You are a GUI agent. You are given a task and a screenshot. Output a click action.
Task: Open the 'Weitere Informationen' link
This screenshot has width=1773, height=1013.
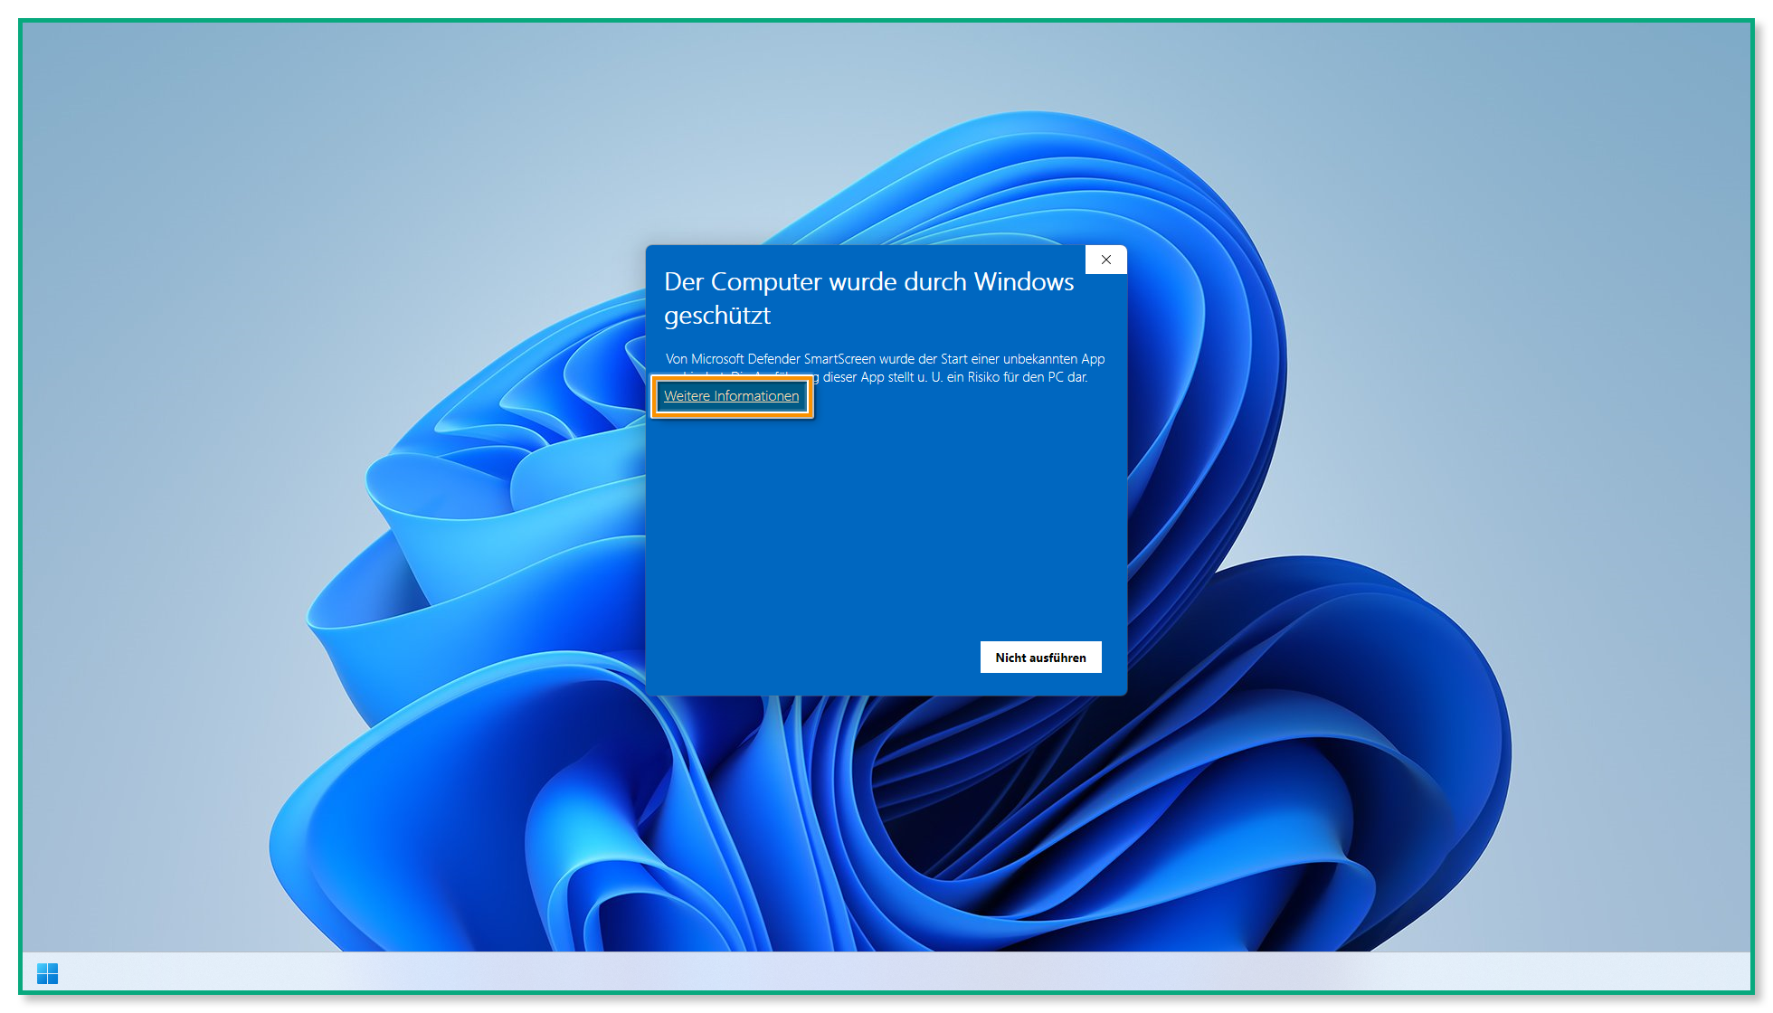[x=731, y=396]
